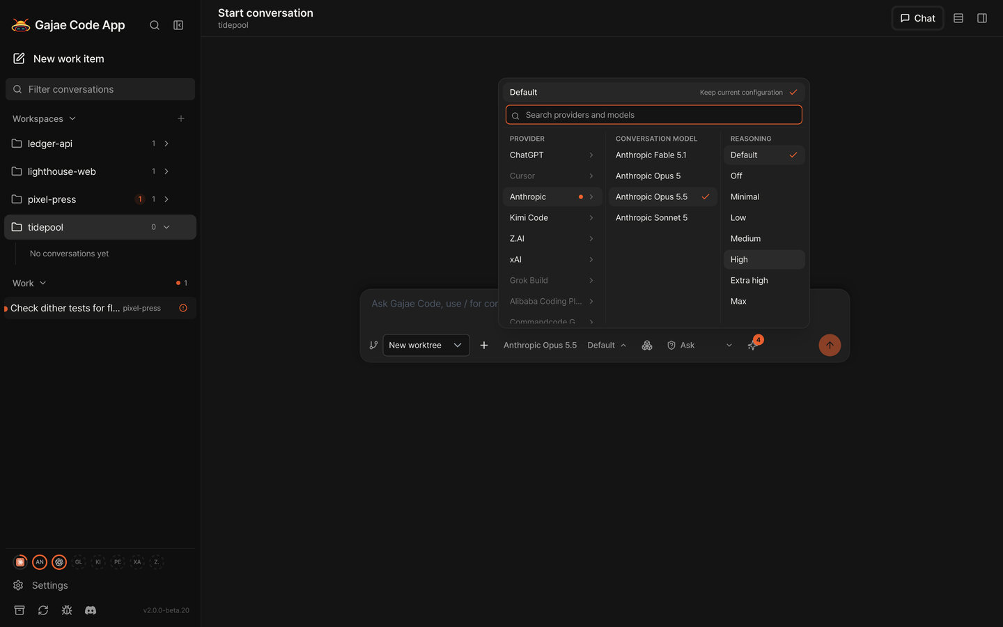Open the bug report icon
This screenshot has height=627, width=1003.
coord(67,610)
